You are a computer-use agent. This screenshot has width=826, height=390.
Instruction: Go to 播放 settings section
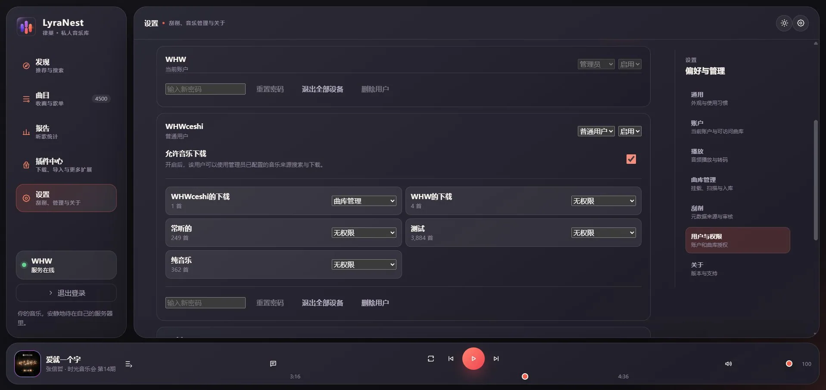pyautogui.click(x=737, y=155)
